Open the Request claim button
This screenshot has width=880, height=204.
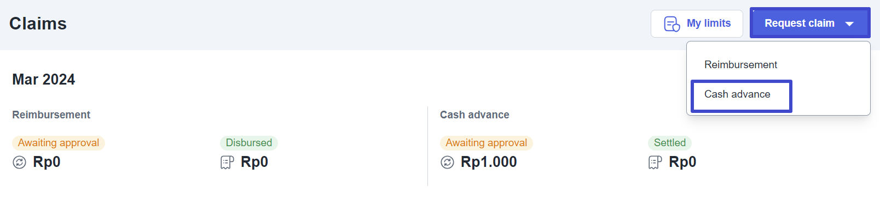pos(810,23)
